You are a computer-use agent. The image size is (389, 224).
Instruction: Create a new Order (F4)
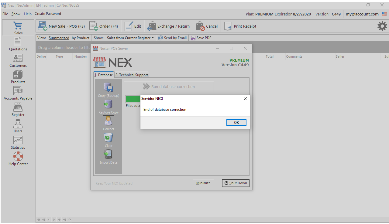click(x=104, y=26)
